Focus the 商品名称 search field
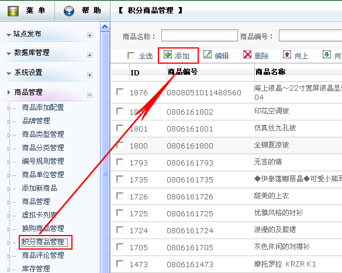 point(199,36)
